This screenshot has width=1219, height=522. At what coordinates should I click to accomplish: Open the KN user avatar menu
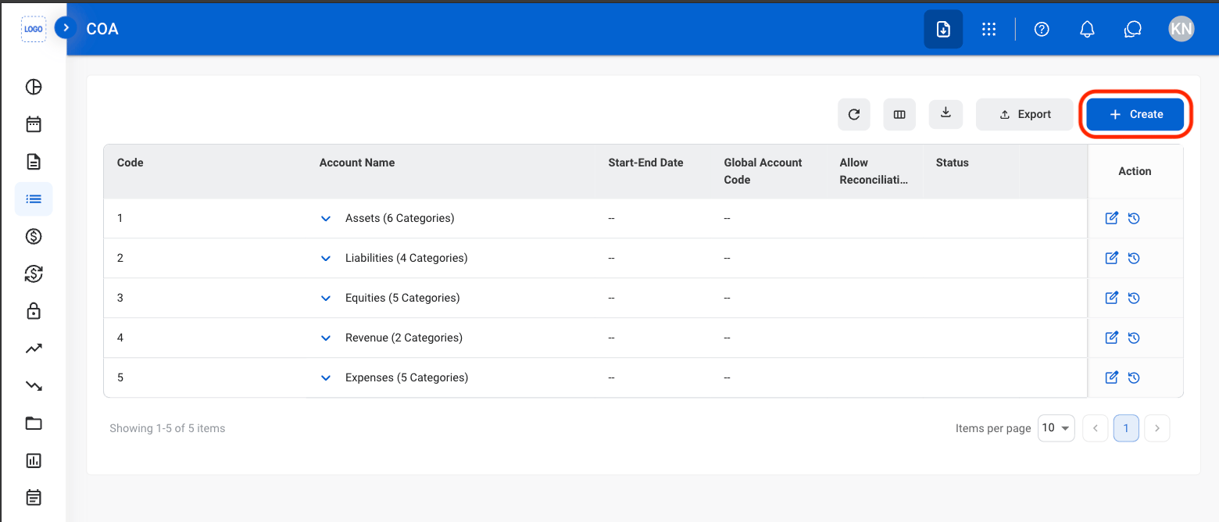[1181, 30]
